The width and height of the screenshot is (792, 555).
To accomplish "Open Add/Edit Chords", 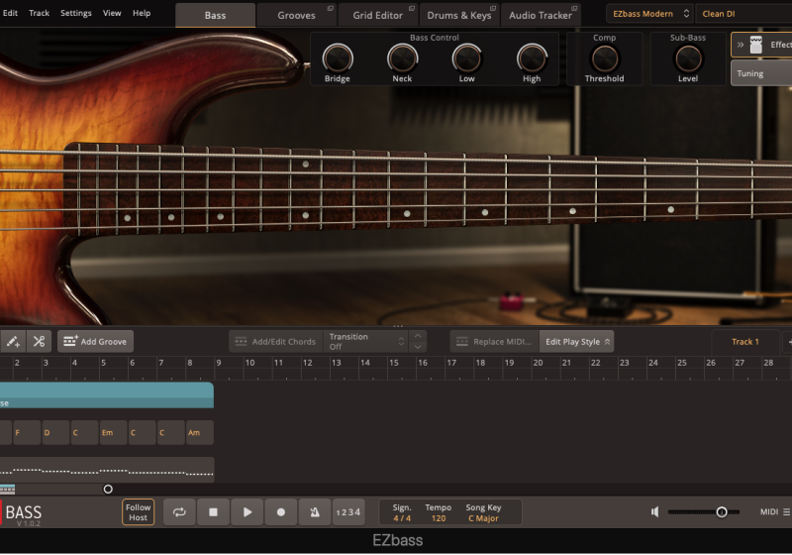I will [x=276, y=342].
